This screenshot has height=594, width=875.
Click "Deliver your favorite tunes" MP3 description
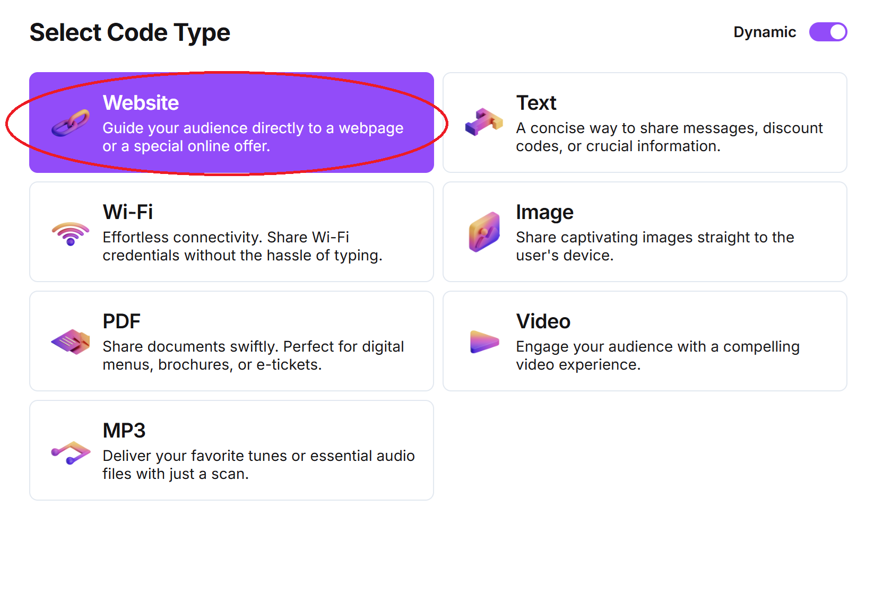[x=258, y=465]
